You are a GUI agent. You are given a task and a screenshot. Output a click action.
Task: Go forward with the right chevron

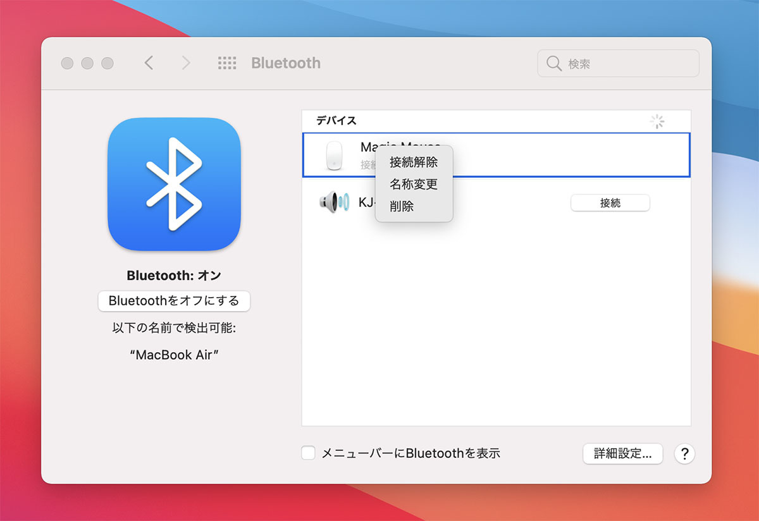coord(185,63)
